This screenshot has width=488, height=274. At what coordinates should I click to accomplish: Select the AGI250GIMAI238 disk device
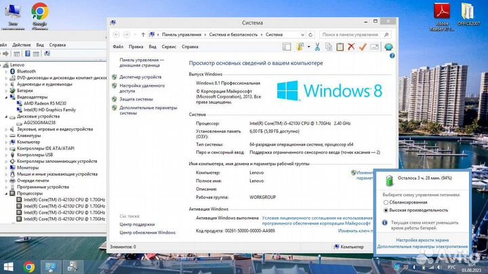tap(39, 123)
